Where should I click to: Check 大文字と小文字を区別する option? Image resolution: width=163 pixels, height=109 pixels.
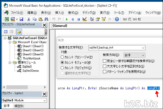[104, 66]
